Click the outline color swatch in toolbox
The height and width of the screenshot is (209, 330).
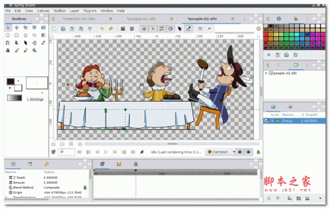click(10, 81)
